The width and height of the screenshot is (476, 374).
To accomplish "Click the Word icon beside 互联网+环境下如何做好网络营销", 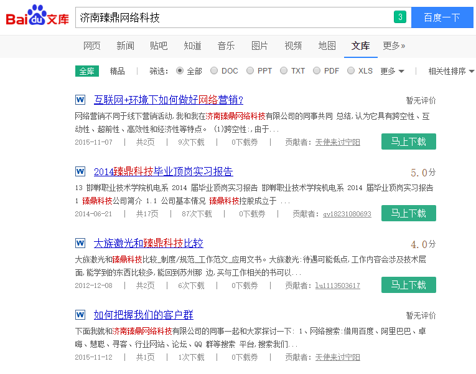I will pyautogui.click(x=80, y=100).
